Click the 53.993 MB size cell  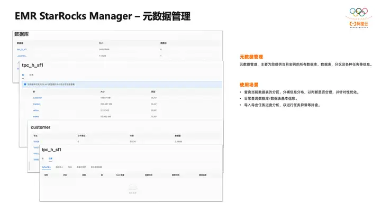point(106,117)
